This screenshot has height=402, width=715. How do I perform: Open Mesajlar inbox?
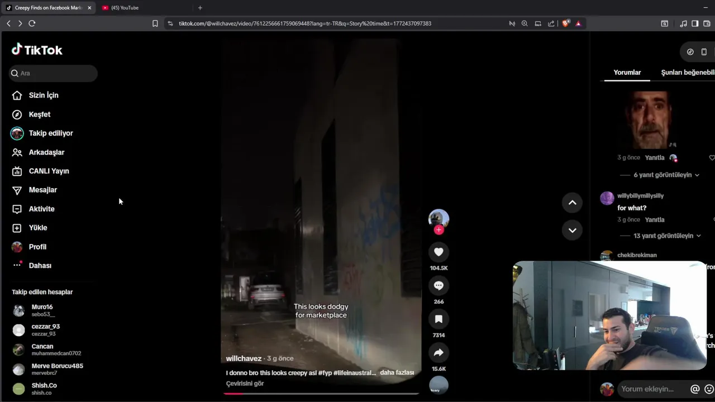tap(35, 190)
